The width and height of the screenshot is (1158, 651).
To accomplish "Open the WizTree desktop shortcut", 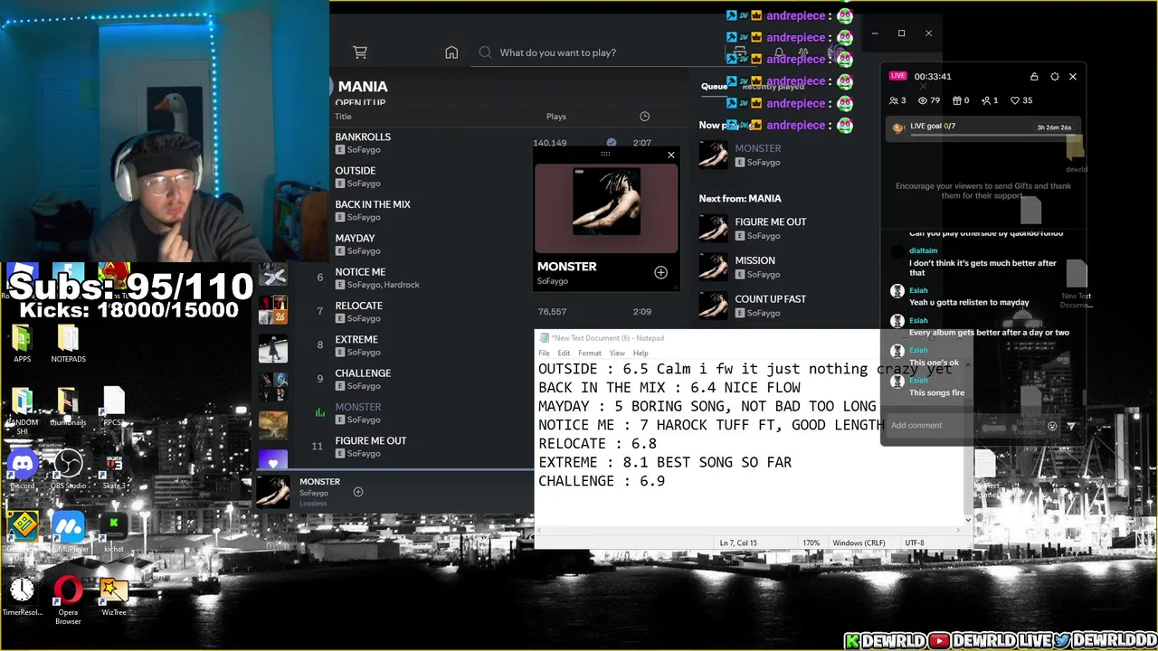I will 114,597.
